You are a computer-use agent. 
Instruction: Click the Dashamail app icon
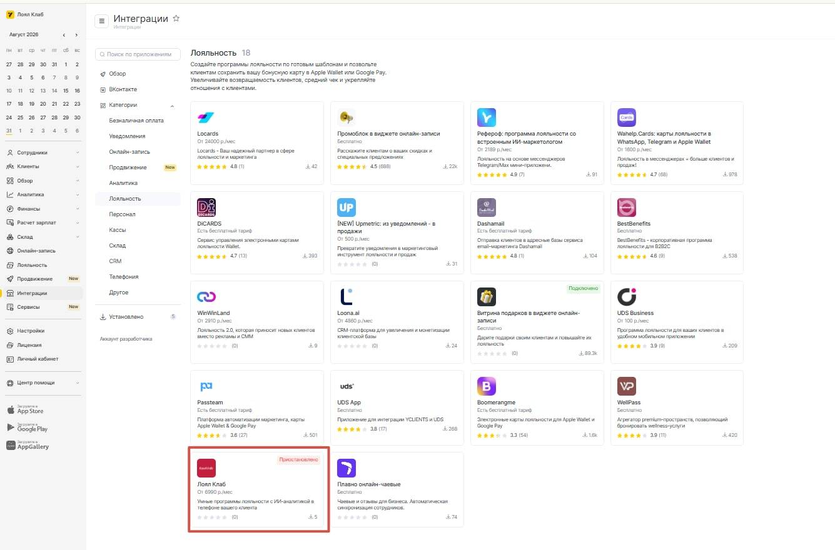(486, 207)
